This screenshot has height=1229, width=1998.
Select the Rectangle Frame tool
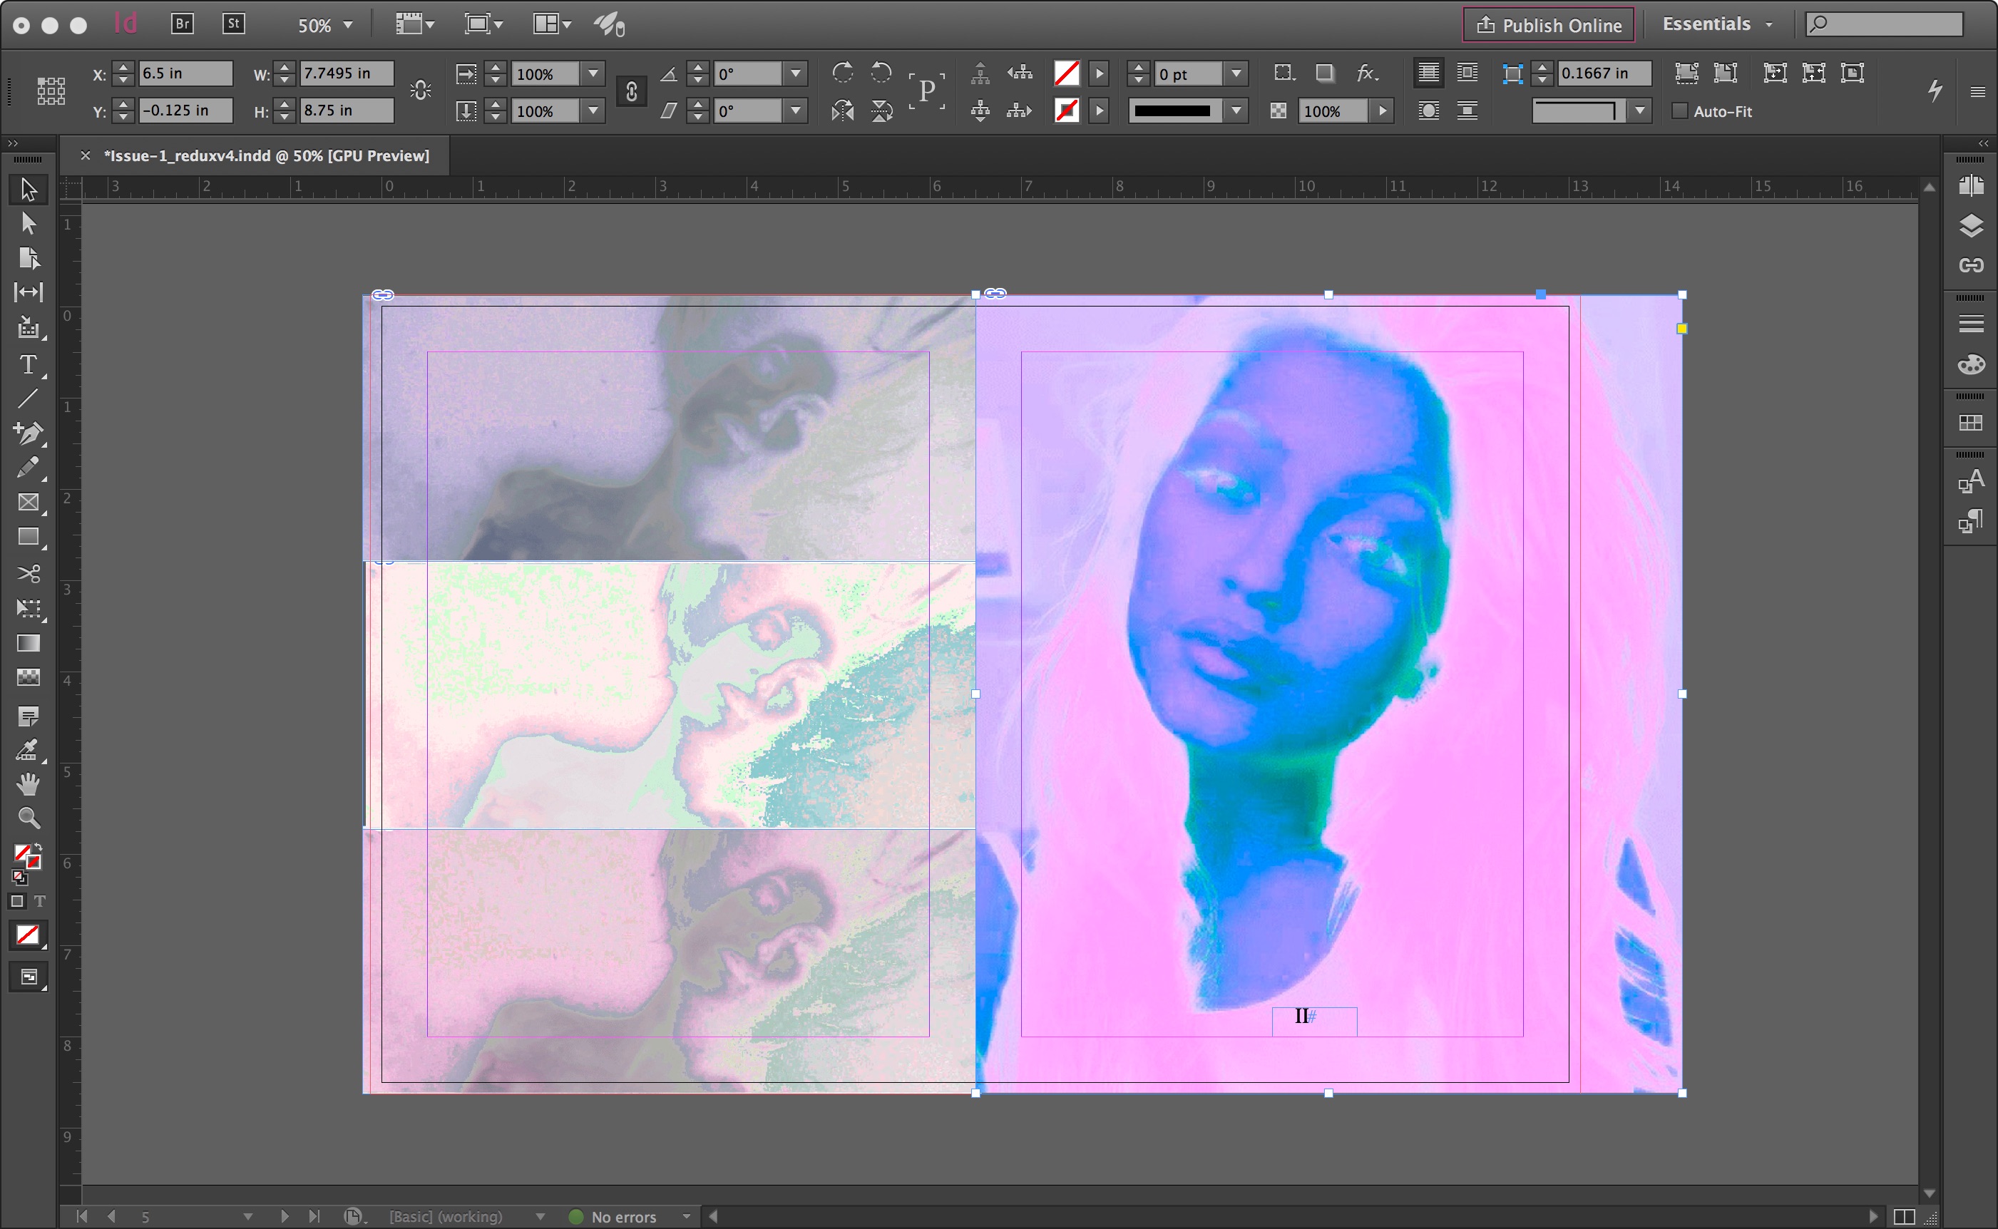point(28,503)
